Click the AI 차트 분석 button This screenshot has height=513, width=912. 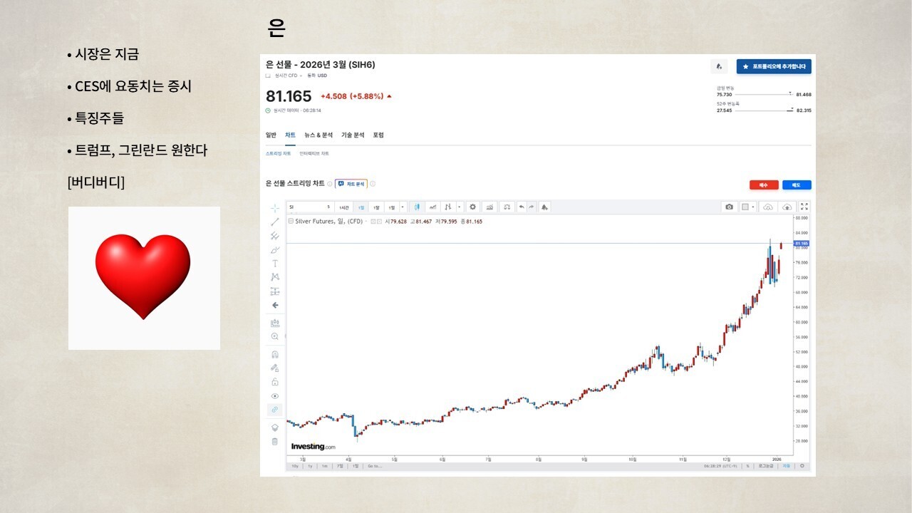[x=351, y=184]
